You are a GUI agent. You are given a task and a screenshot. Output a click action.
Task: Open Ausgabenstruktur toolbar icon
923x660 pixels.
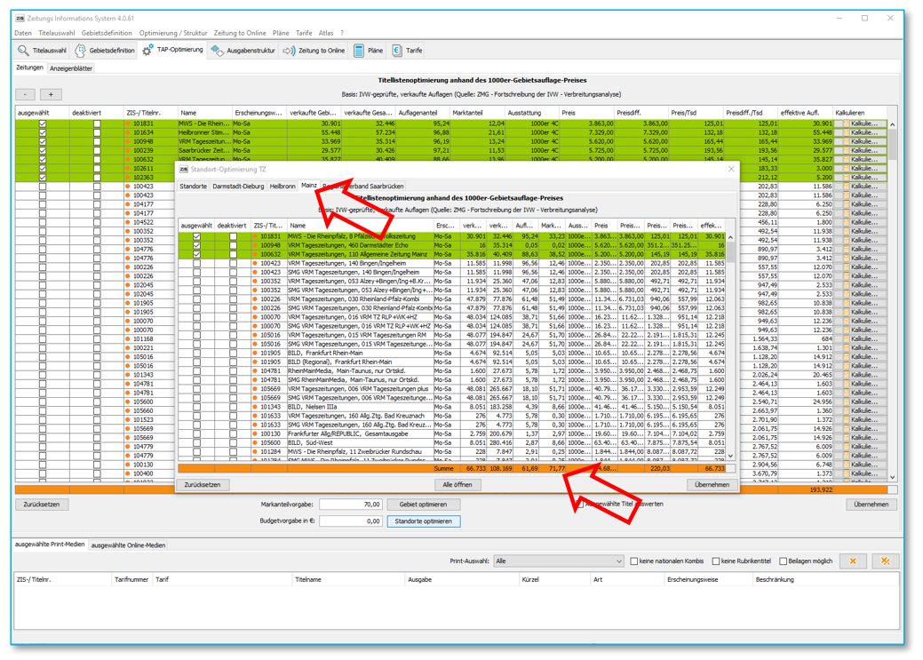(217, 51)
